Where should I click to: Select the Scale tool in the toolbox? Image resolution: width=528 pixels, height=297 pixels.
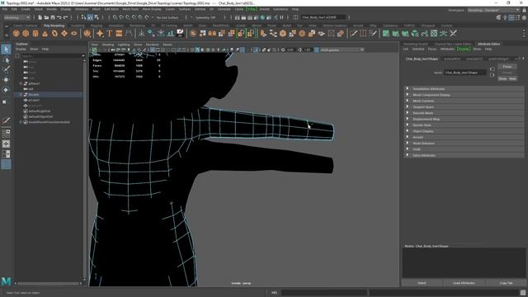5,101
